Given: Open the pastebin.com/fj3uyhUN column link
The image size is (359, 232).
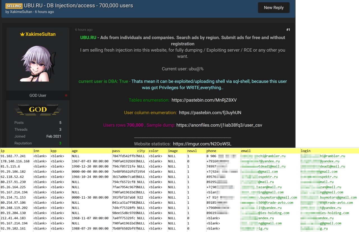Looking at the screenshot, I should (210, 112).
